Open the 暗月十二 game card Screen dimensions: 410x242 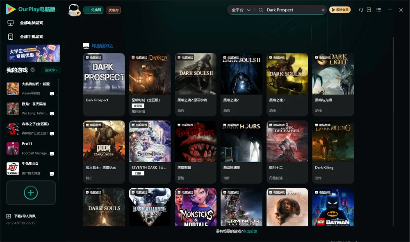pos(287,152)
